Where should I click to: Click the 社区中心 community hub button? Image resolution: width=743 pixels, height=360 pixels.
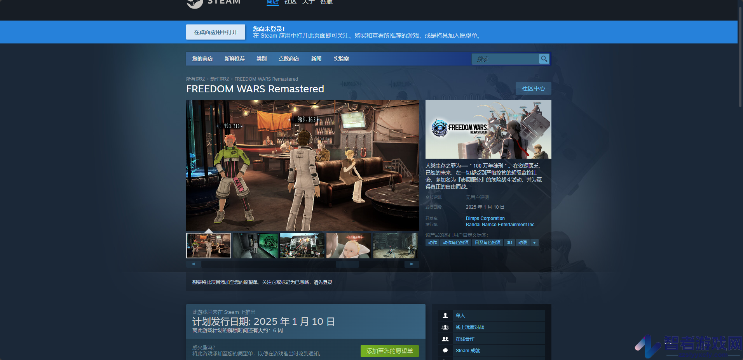click(x=533, y=88)
